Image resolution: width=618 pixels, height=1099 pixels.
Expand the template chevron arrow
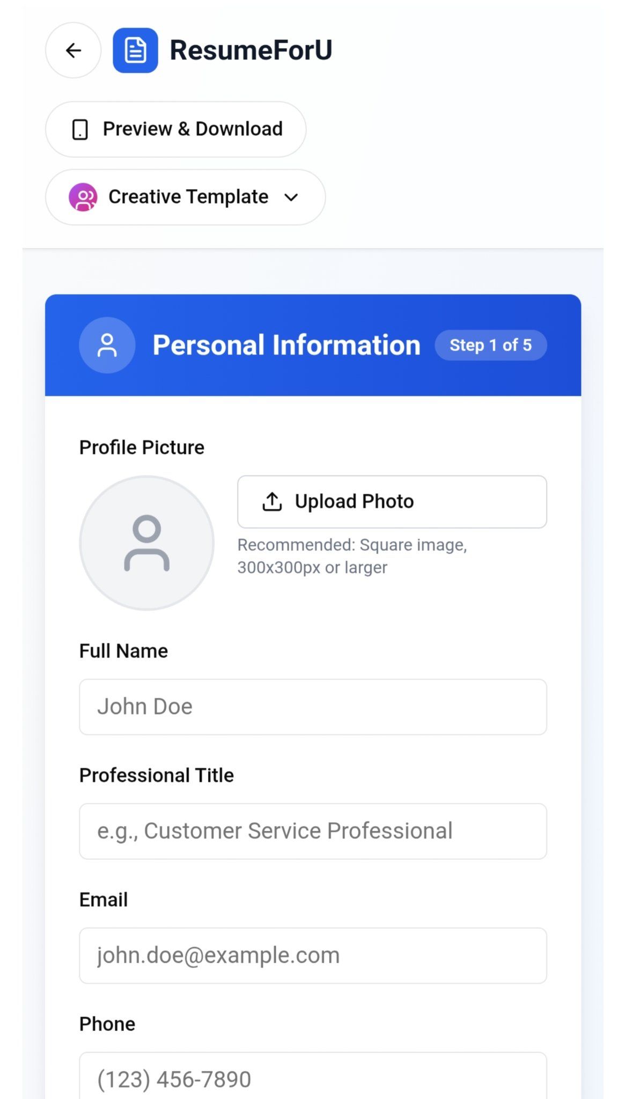pos(291,197)
